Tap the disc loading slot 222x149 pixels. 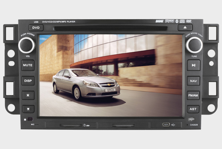click(x=111, y=28)
